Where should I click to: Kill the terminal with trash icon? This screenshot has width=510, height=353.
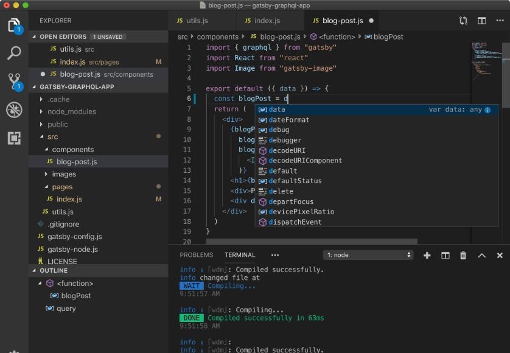click(x=463, y=256)
